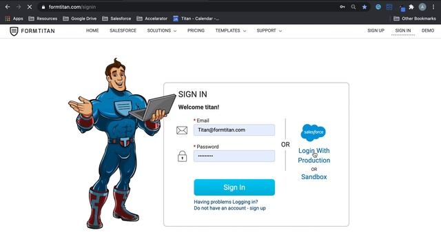The width and height of the screenshot is (441, 248).
Task: Click the padlock site security icon
Action: (x=43, y=7)
